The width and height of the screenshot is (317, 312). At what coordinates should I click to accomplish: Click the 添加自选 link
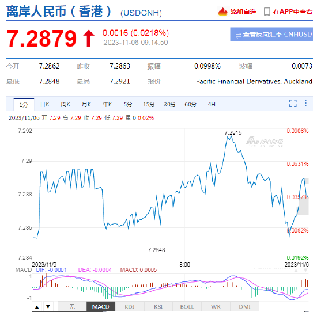tap(243, 12)
